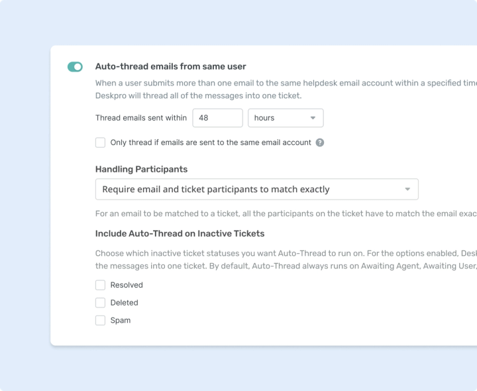Click the caret arrow of participants match dropdown
This screenshot has width=477, height=391.
coord(407,190)
